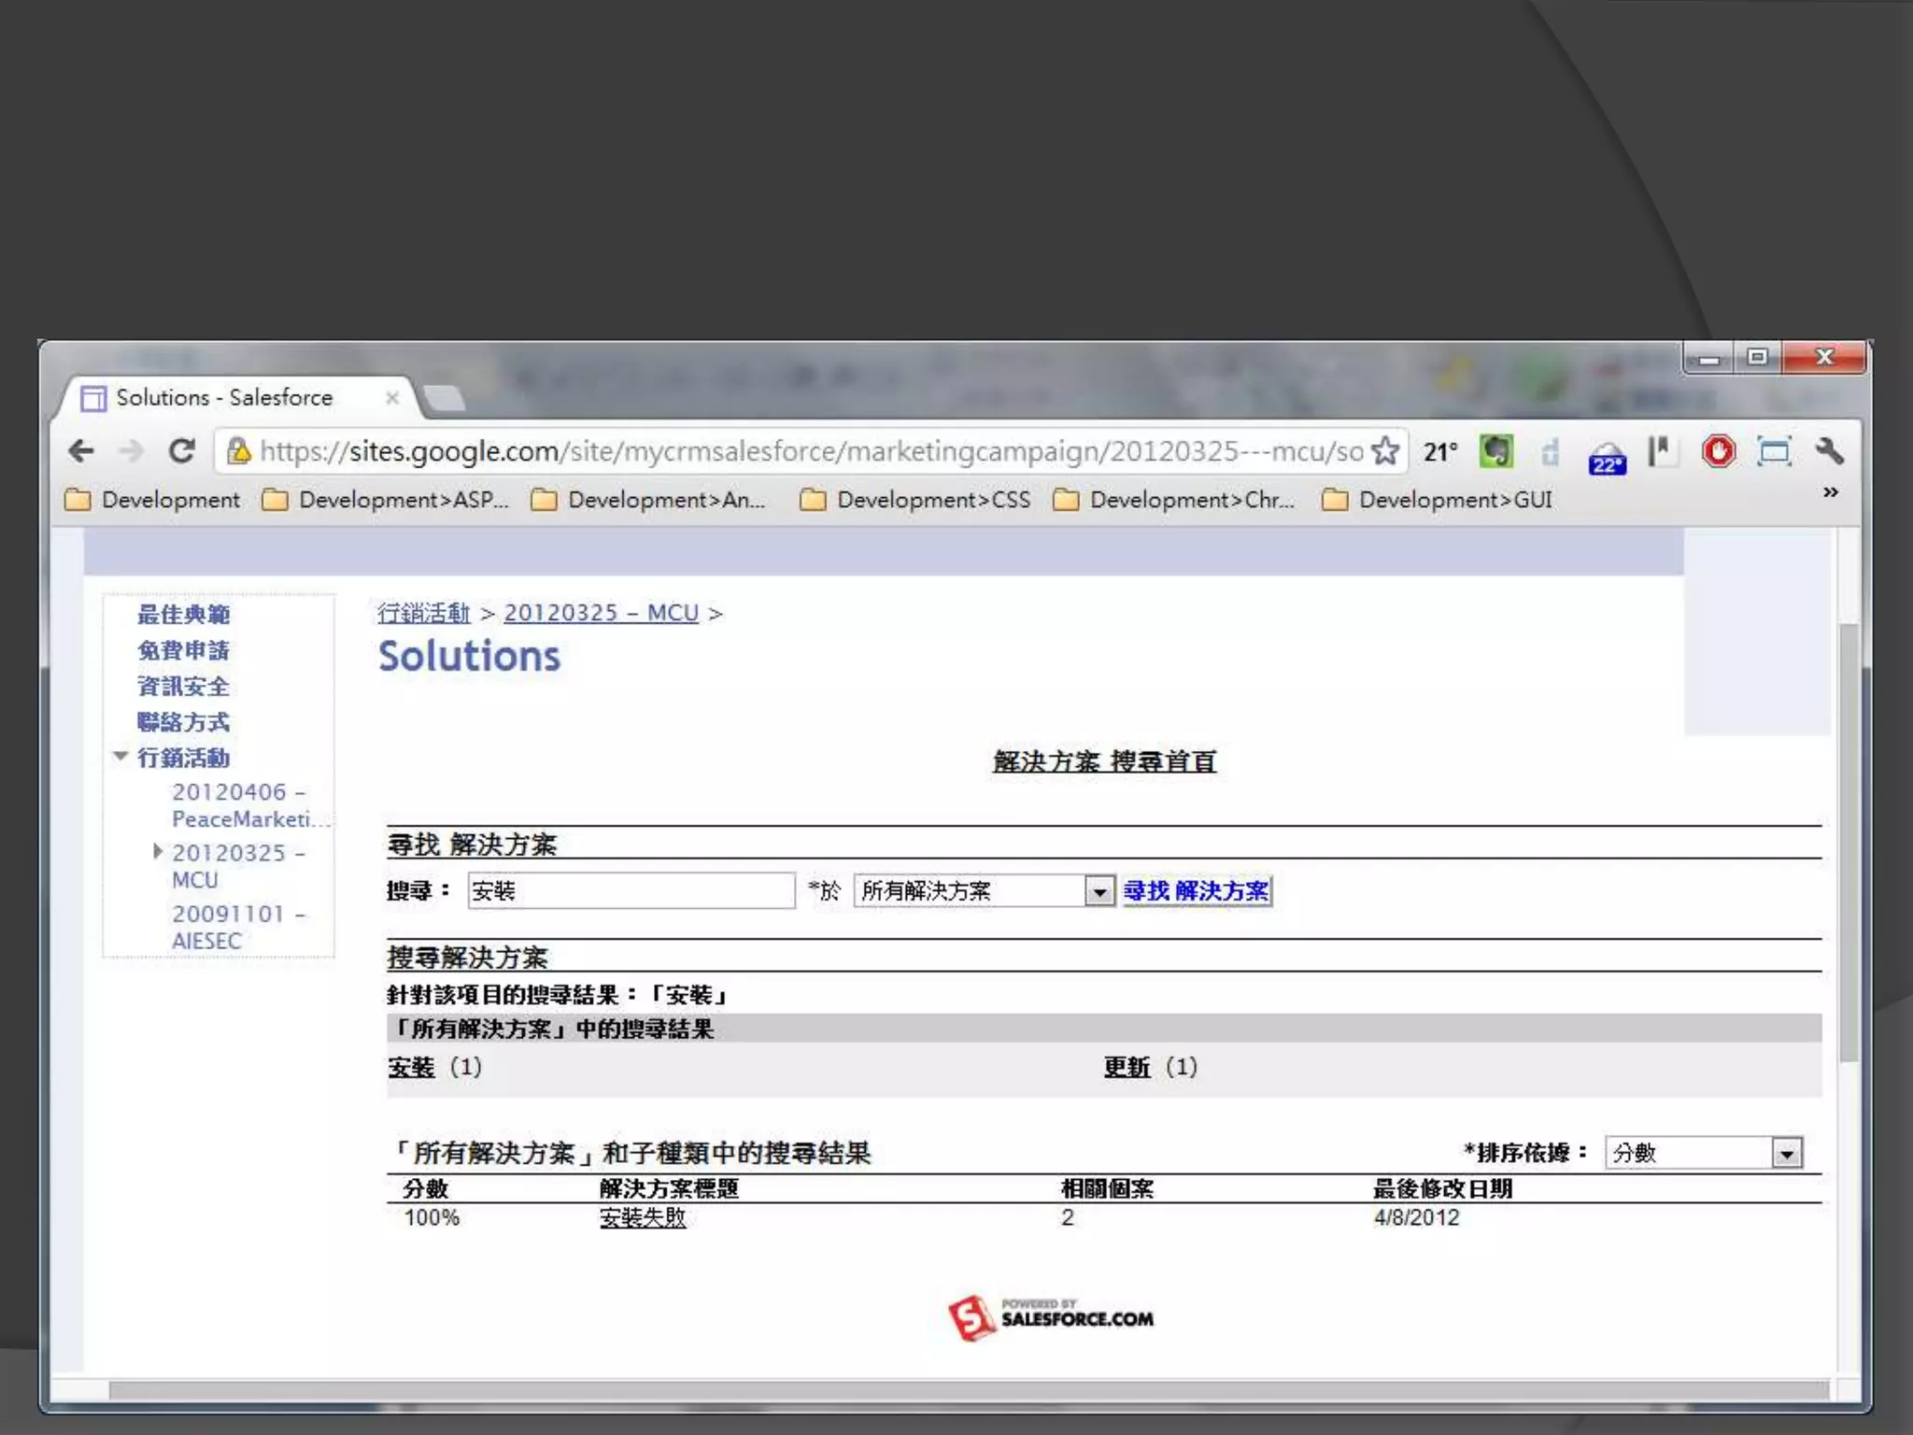
Task: Open the Evernote extension icon
Action: tap(1495, 452)
